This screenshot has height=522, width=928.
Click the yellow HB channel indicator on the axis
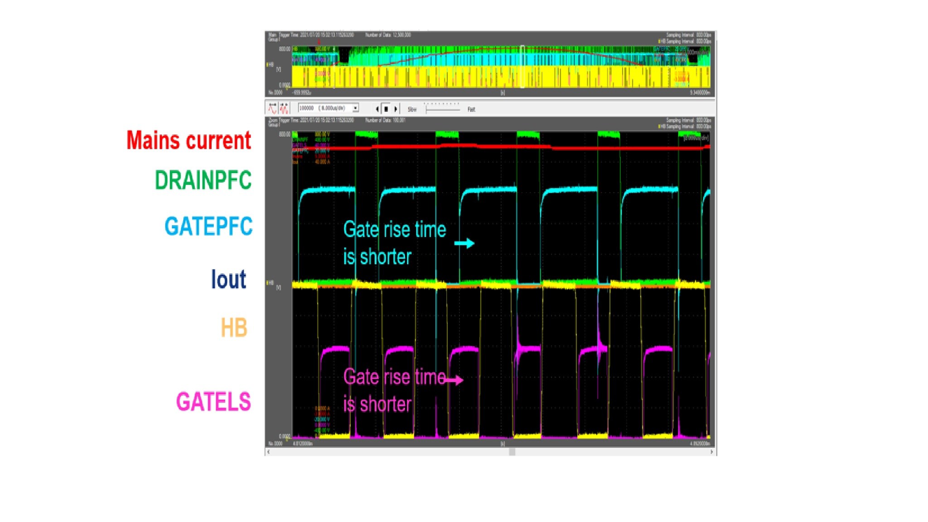[x=268, y=65]
